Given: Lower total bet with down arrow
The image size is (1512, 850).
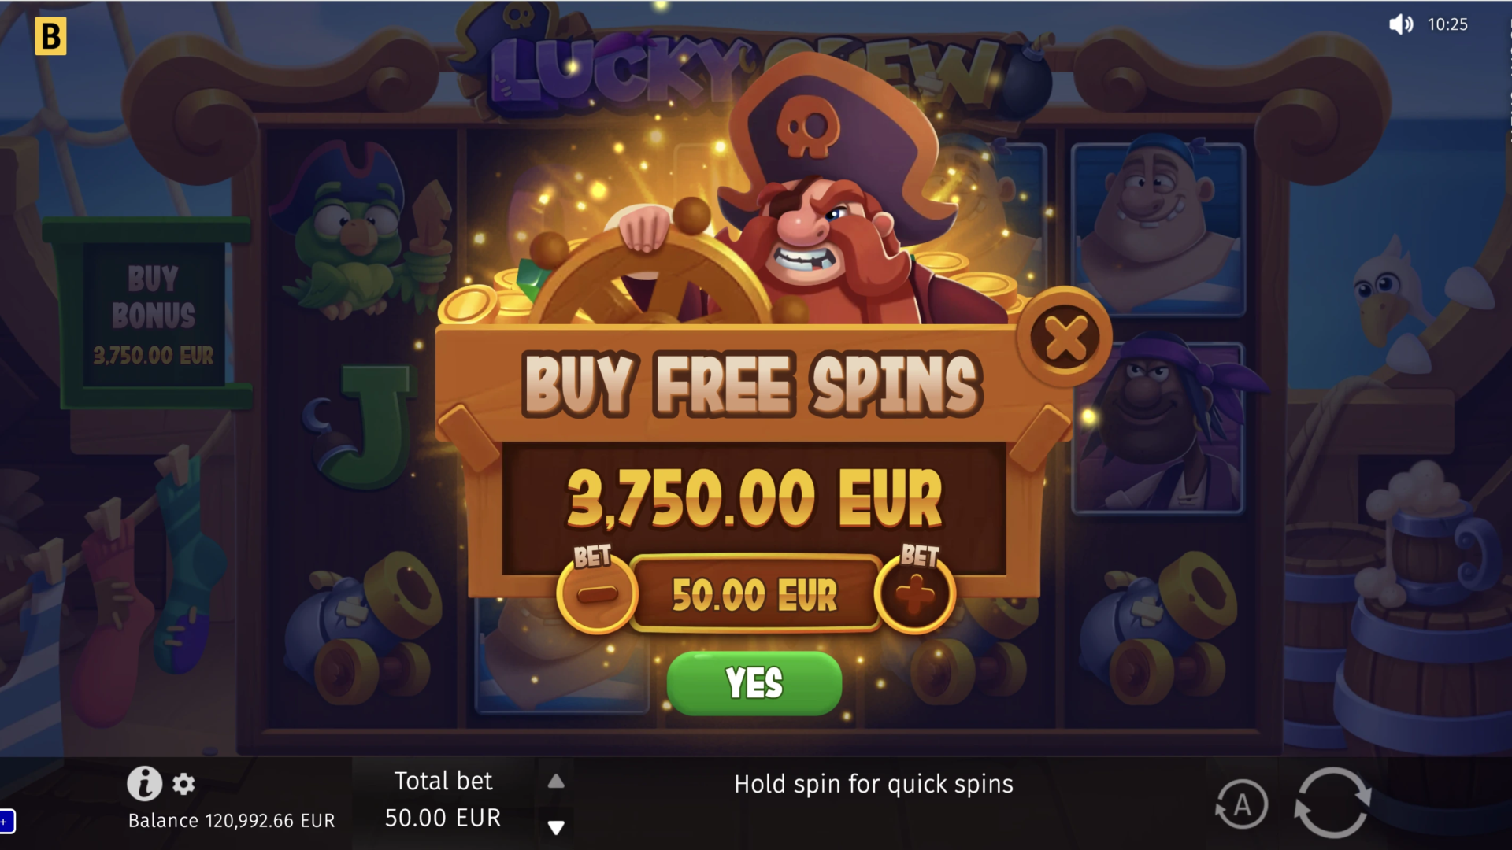Looking at the screenshot, I should click(556, 827).
